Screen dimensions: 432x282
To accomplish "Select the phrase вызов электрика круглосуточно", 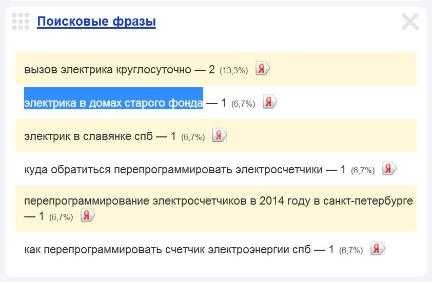I will [x=107, y=70].
